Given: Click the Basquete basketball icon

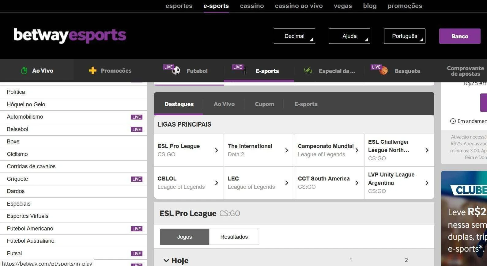Looking at the screenshot, I should 383,71.
